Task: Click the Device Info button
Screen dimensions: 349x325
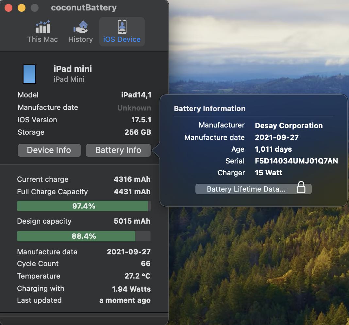Action: coord(49,150)
